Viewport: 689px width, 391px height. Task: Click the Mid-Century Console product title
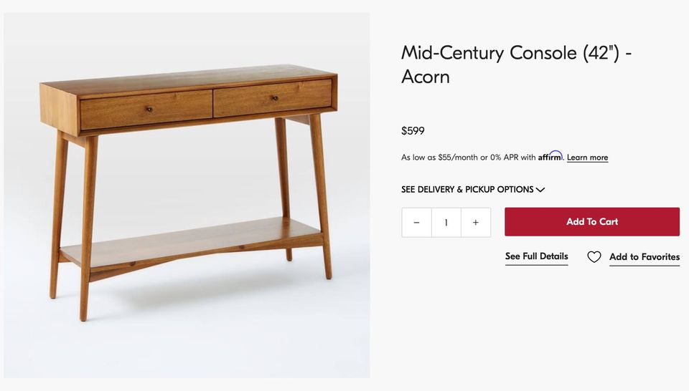coord(516,64)
